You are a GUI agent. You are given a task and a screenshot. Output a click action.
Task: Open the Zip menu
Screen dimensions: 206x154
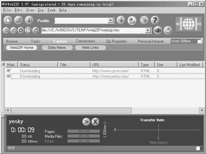41,10
